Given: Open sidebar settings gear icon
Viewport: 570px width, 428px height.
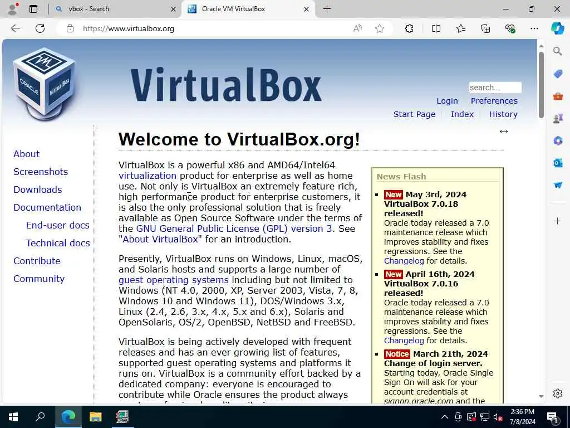Looking at the screenshot, I should (x=558, y=393).
